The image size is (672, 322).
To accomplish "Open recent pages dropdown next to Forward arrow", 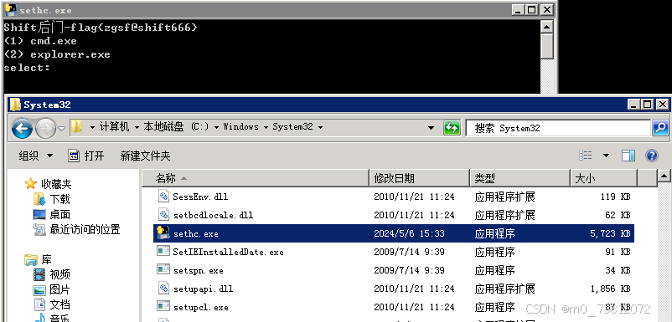I will (x=61, y=128).
